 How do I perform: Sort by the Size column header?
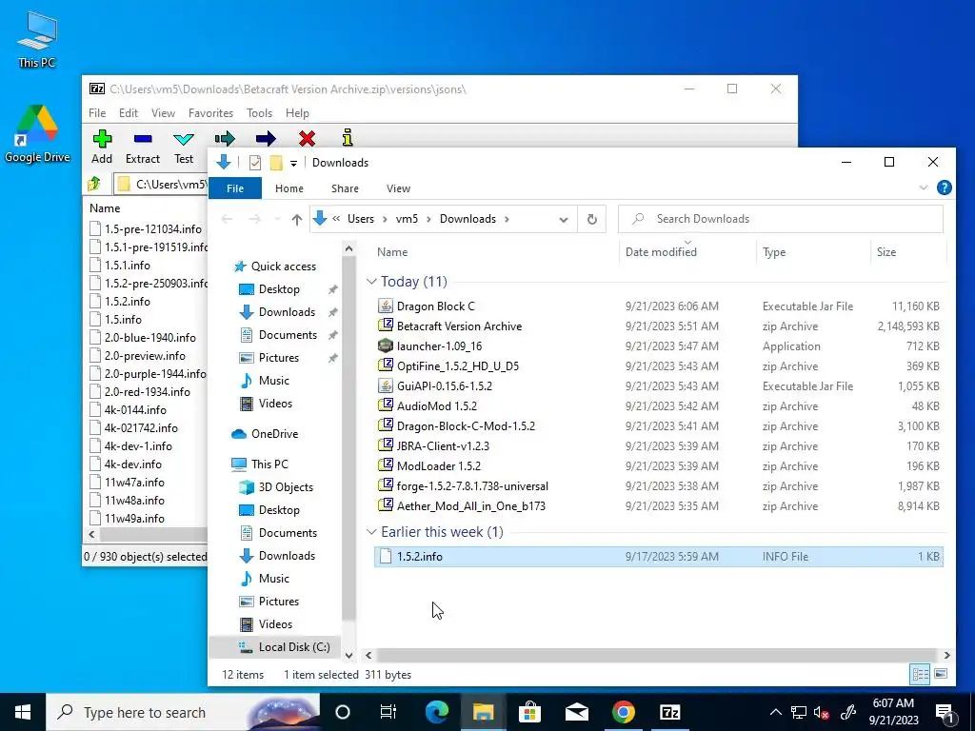click(886, 251)
